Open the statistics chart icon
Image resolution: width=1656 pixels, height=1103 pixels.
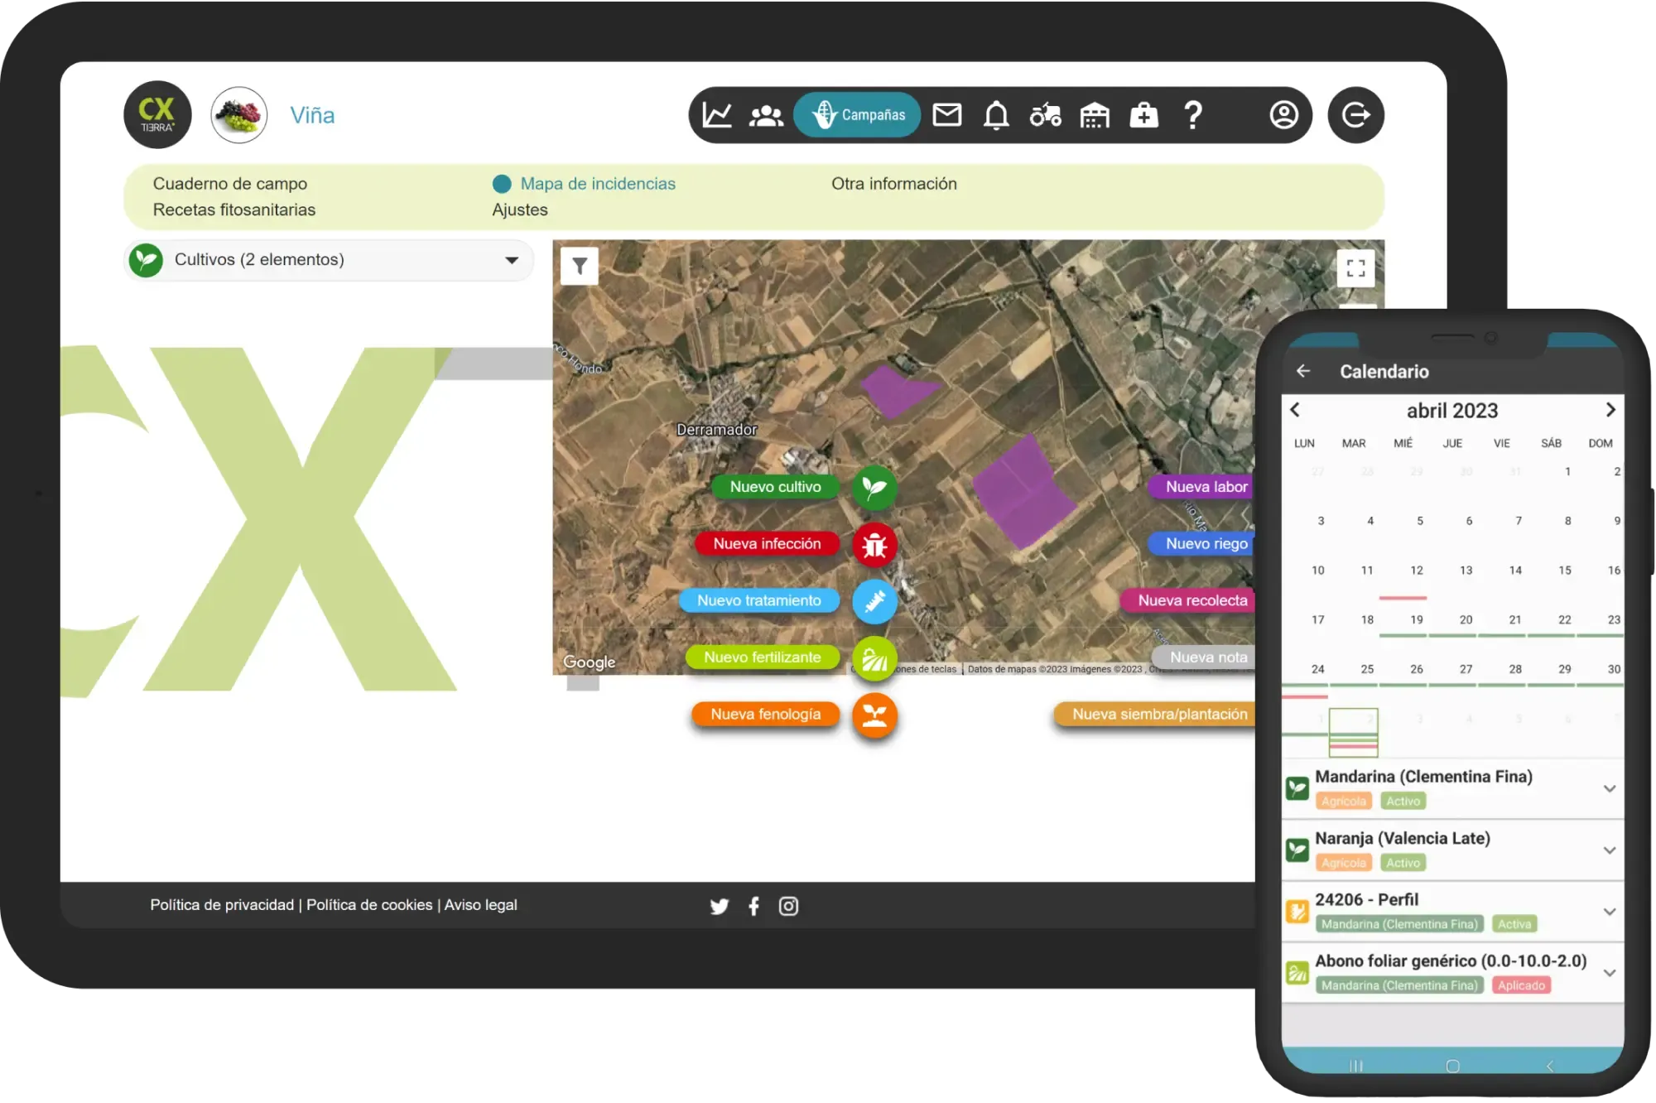click(717, 115)
